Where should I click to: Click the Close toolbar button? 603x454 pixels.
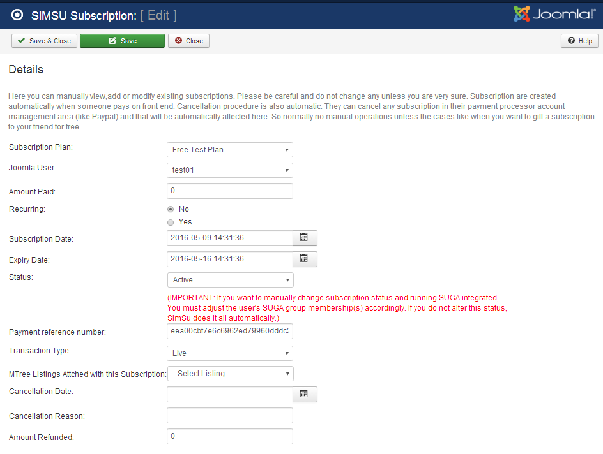pos(188,41)
